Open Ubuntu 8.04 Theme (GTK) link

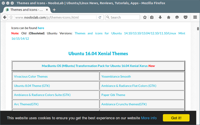(32, 86)
